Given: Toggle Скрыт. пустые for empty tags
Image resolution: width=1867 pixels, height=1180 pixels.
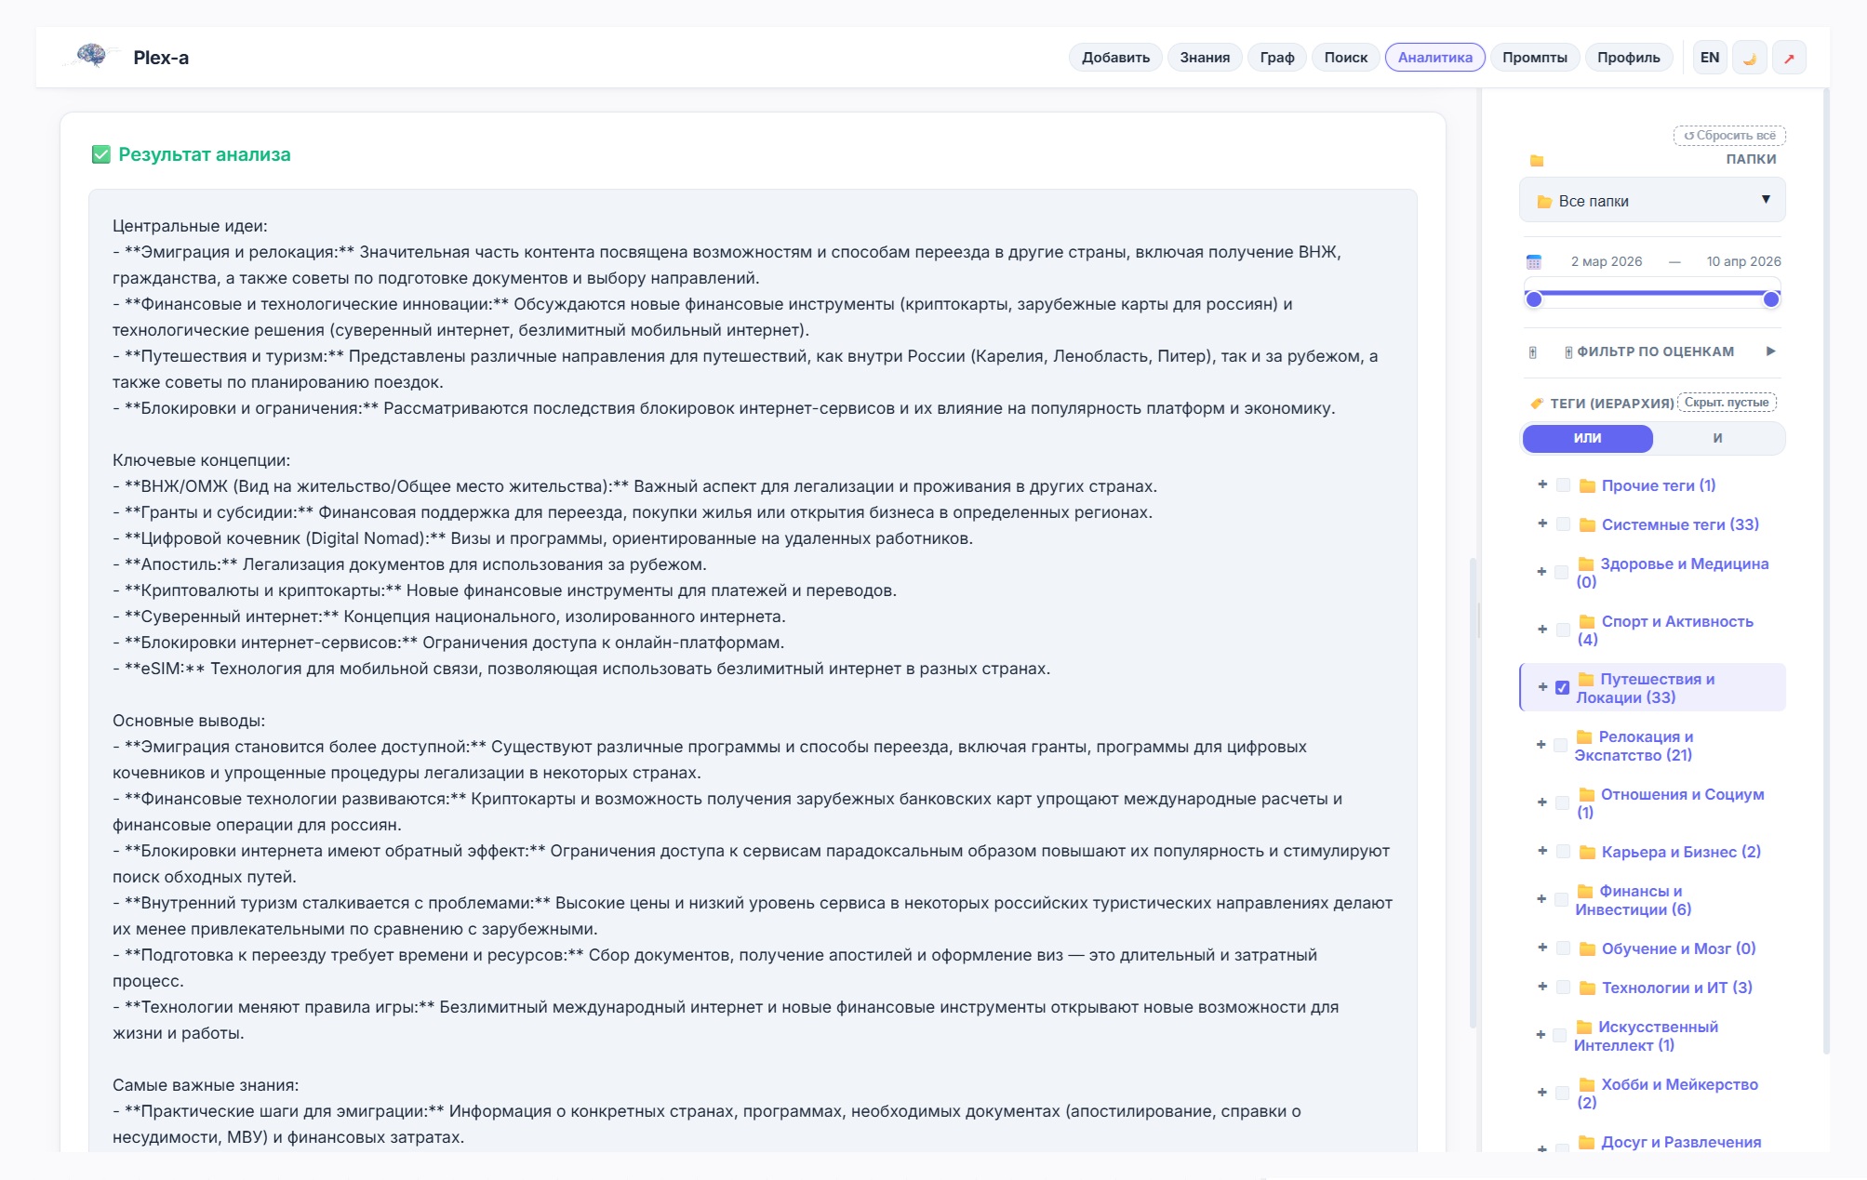Looking at the screenshot, I should click(x=1727, y=402).
